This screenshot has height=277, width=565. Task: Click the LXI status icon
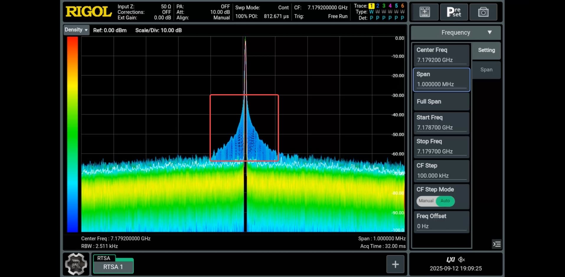[450, 260]
